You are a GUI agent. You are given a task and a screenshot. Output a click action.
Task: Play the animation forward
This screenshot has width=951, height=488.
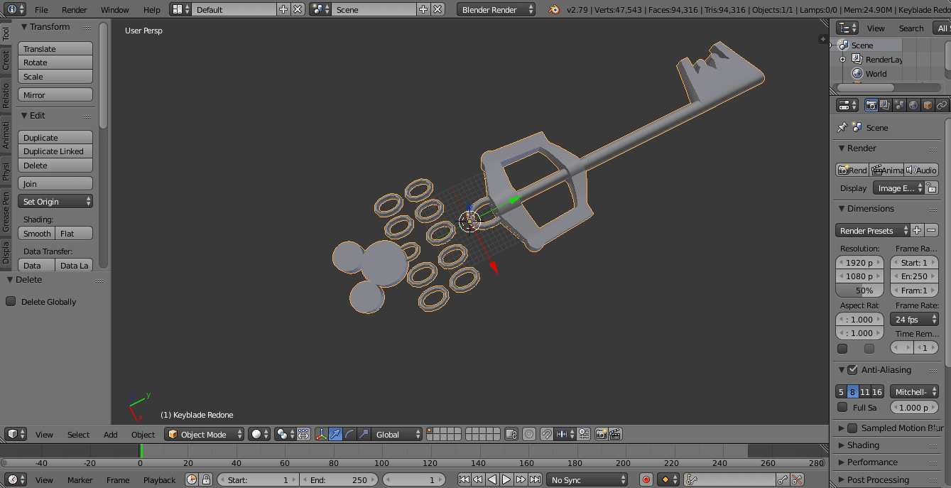pos(506,480)
